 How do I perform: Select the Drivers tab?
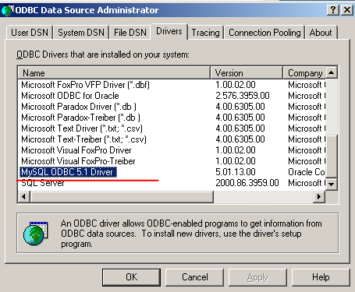tap(169, 31)
